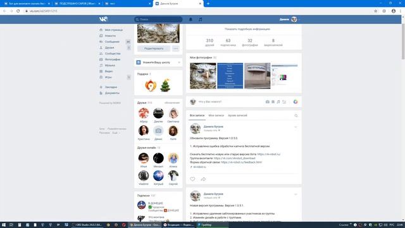Open the profile menu next to header avatar

click(299, 20)
